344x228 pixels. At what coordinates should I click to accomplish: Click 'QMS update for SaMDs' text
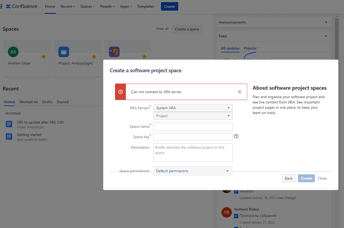click(x=32, y=139)
